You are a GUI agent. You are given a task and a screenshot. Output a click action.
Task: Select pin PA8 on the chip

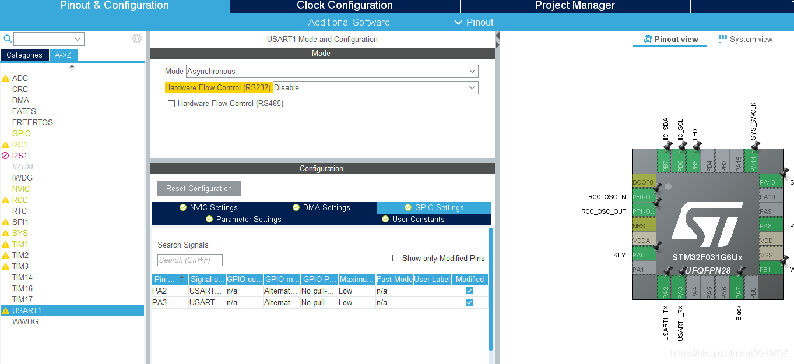click(x=771, y=226)
